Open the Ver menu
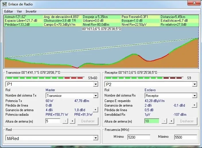 pos(19,11)
